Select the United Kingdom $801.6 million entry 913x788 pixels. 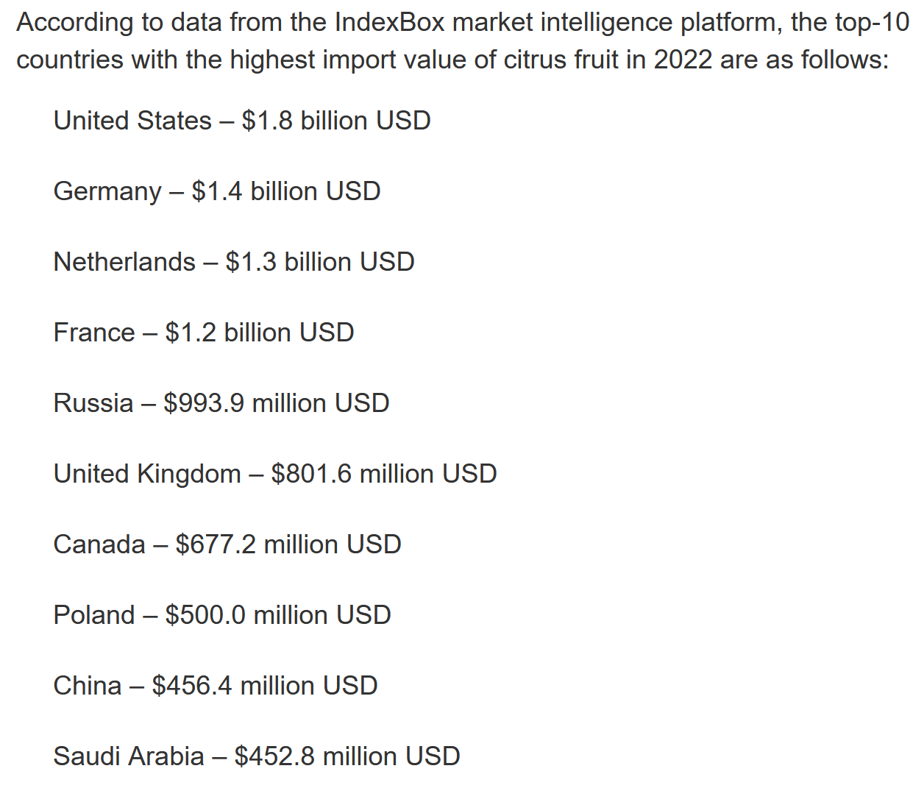click(275, 474)
